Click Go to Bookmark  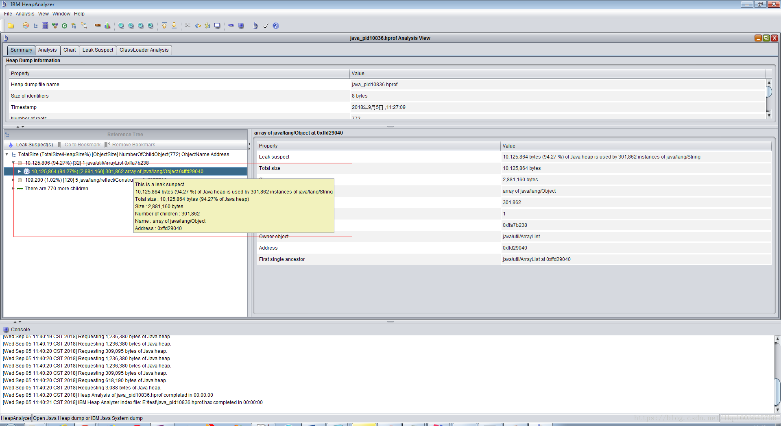pos(79,145)
